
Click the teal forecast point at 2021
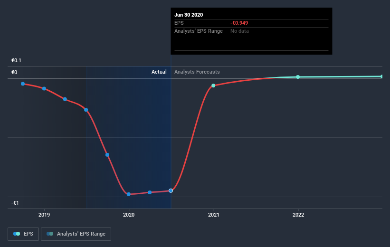[213, 85]
